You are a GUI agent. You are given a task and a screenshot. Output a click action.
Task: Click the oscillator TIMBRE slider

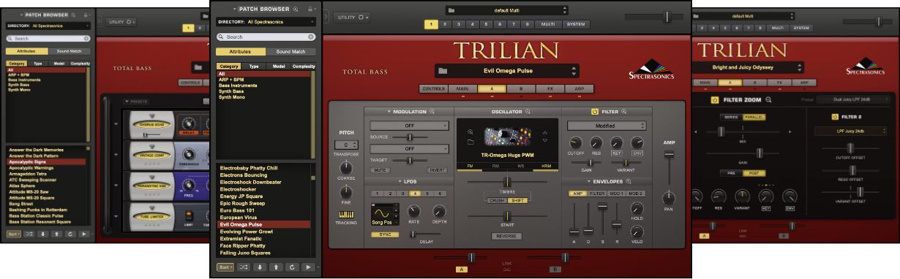pos(506,181)
